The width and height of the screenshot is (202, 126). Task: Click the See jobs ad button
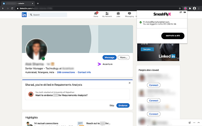point(147,49)
